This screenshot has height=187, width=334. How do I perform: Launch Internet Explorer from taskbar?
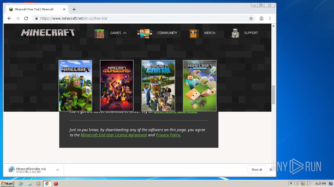pos(21,184)
